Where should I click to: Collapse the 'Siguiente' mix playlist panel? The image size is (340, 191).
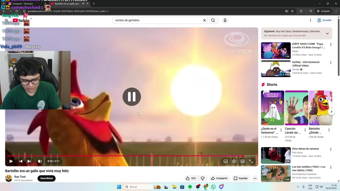[x=327, y=33]
